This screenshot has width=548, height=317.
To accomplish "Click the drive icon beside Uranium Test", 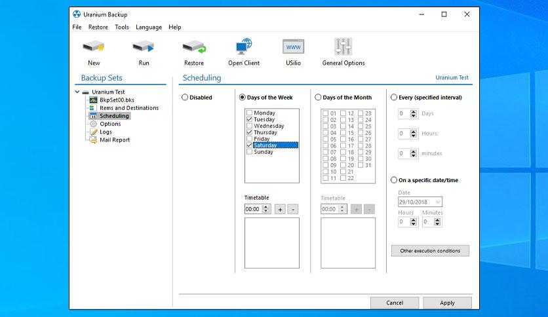I will pyautogui.click(x=86, y=92).
